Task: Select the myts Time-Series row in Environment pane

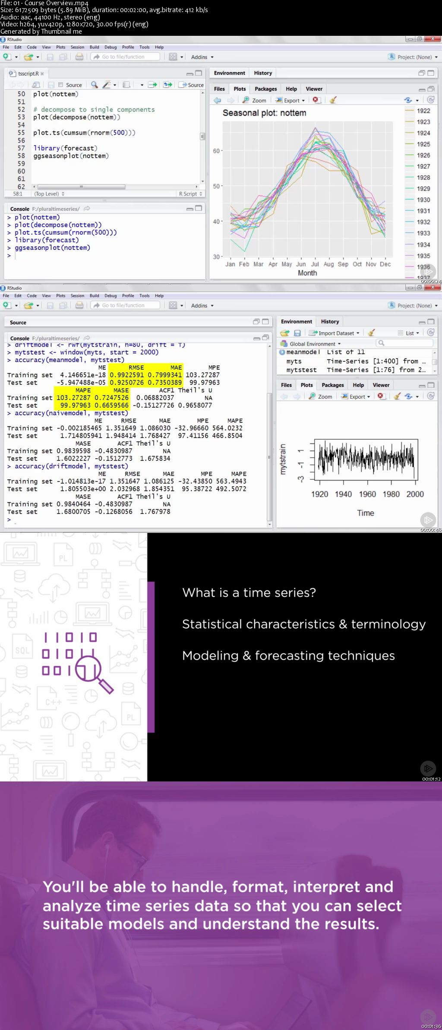Action: (x=357, y=361)
